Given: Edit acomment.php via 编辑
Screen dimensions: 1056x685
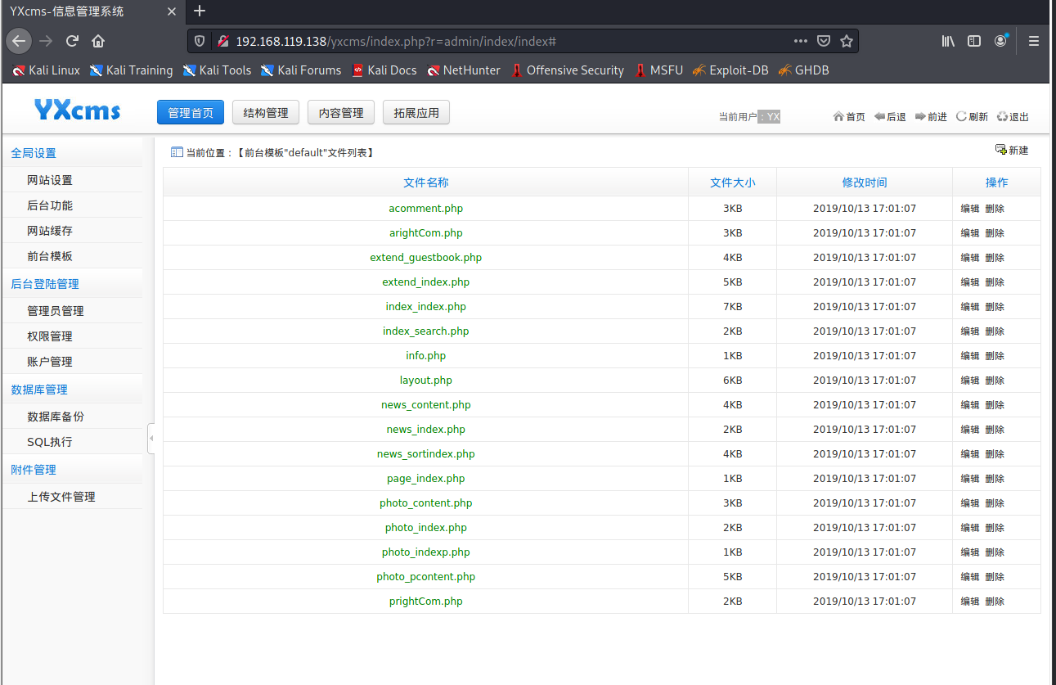Looking at the screenshot, I should 970,209.
